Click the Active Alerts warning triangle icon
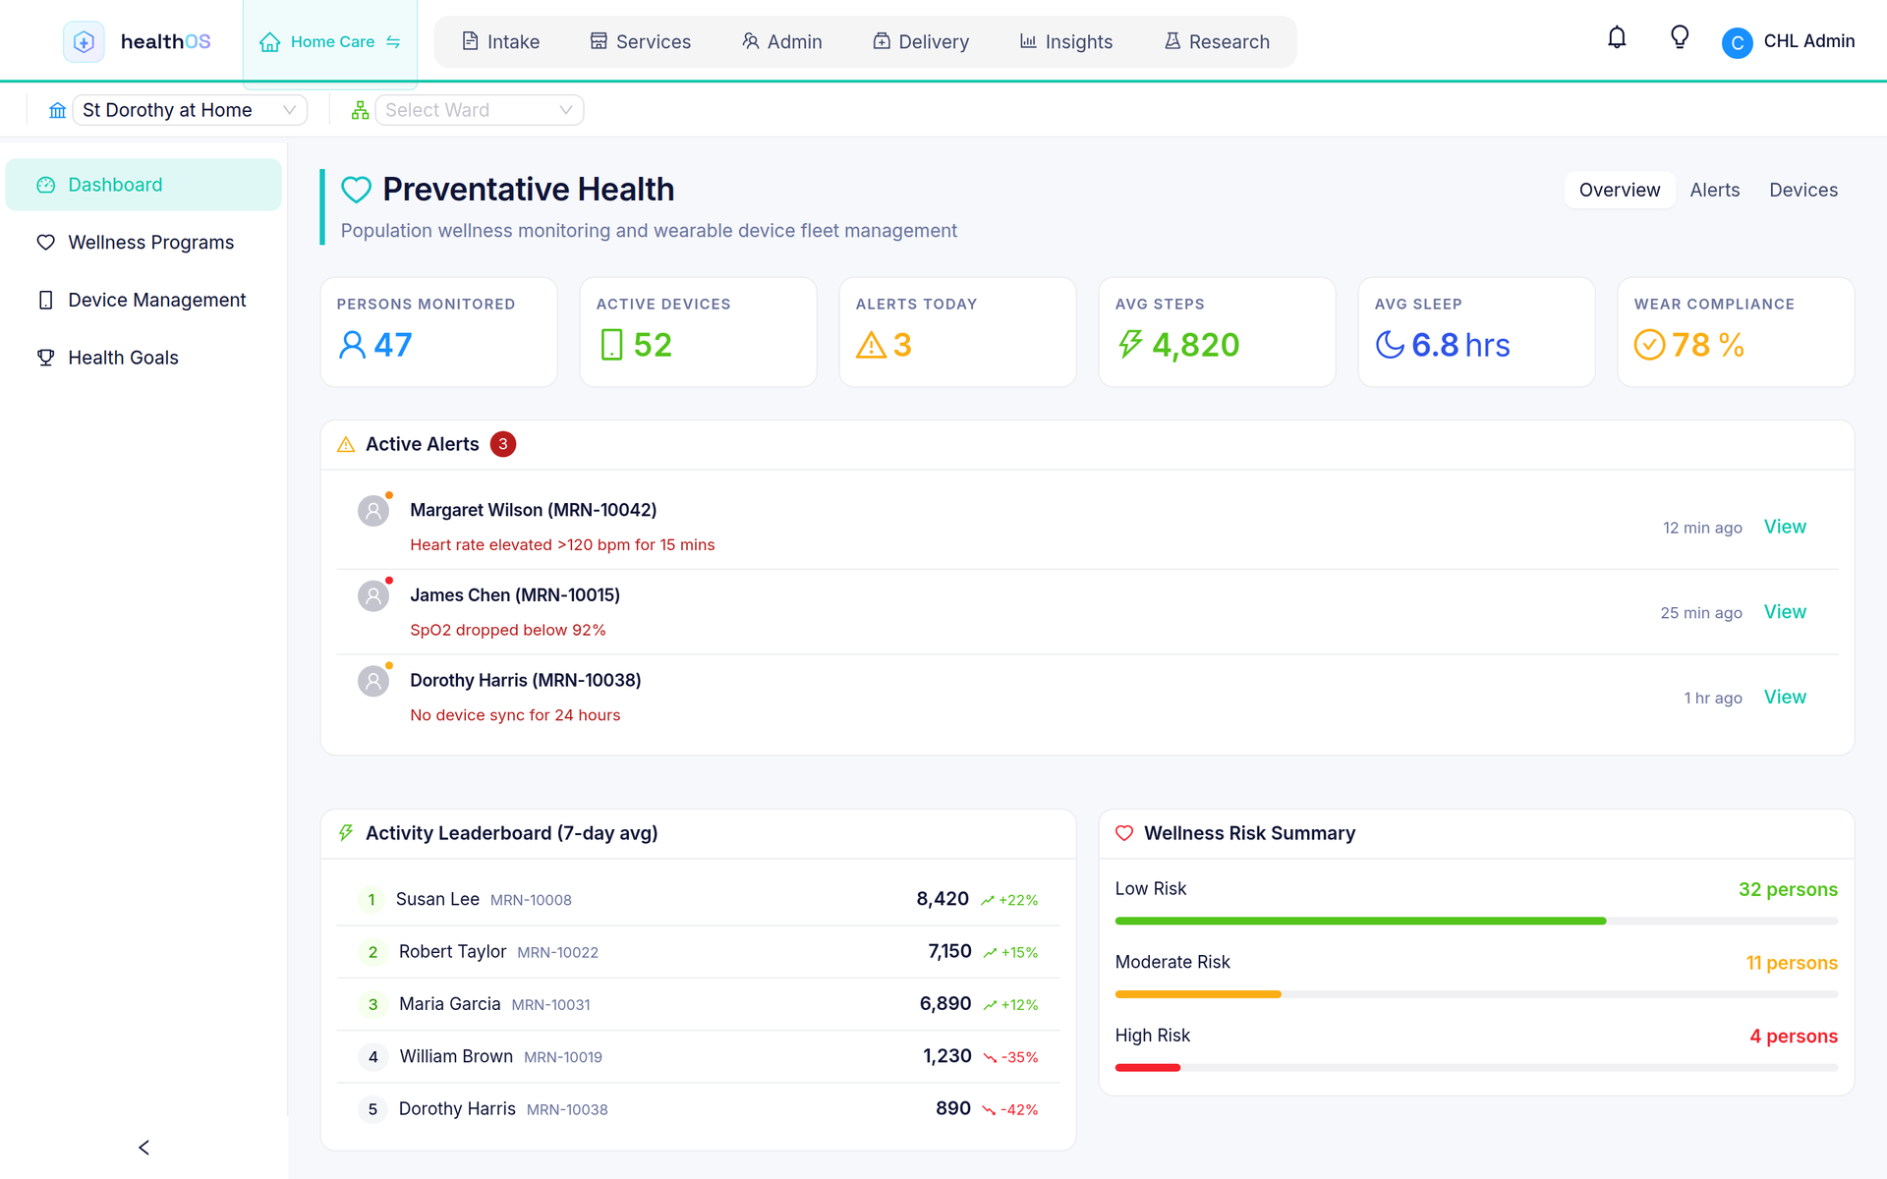The height and width of the screenshot is (1179, 1887). 346,445
